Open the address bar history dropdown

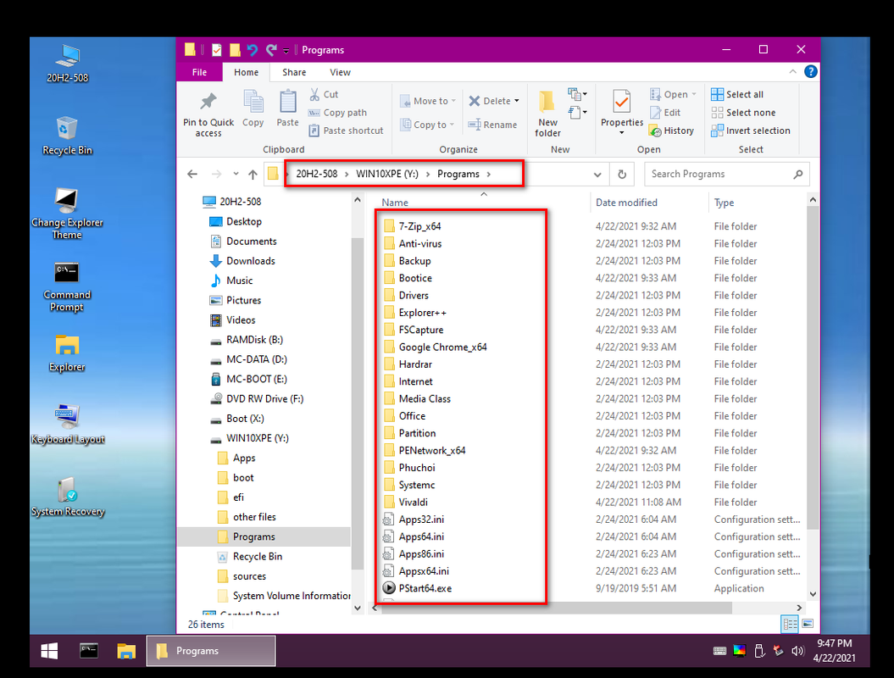[597, 175]
